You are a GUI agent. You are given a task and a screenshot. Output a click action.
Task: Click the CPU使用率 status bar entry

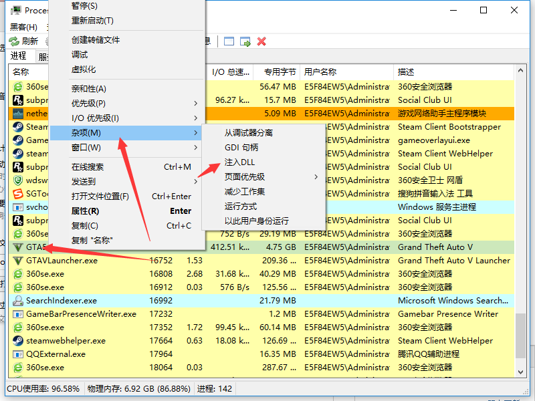pyautogui.click(x=43, y=389)
